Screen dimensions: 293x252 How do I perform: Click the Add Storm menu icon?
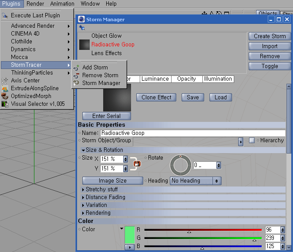pos(76,68)
